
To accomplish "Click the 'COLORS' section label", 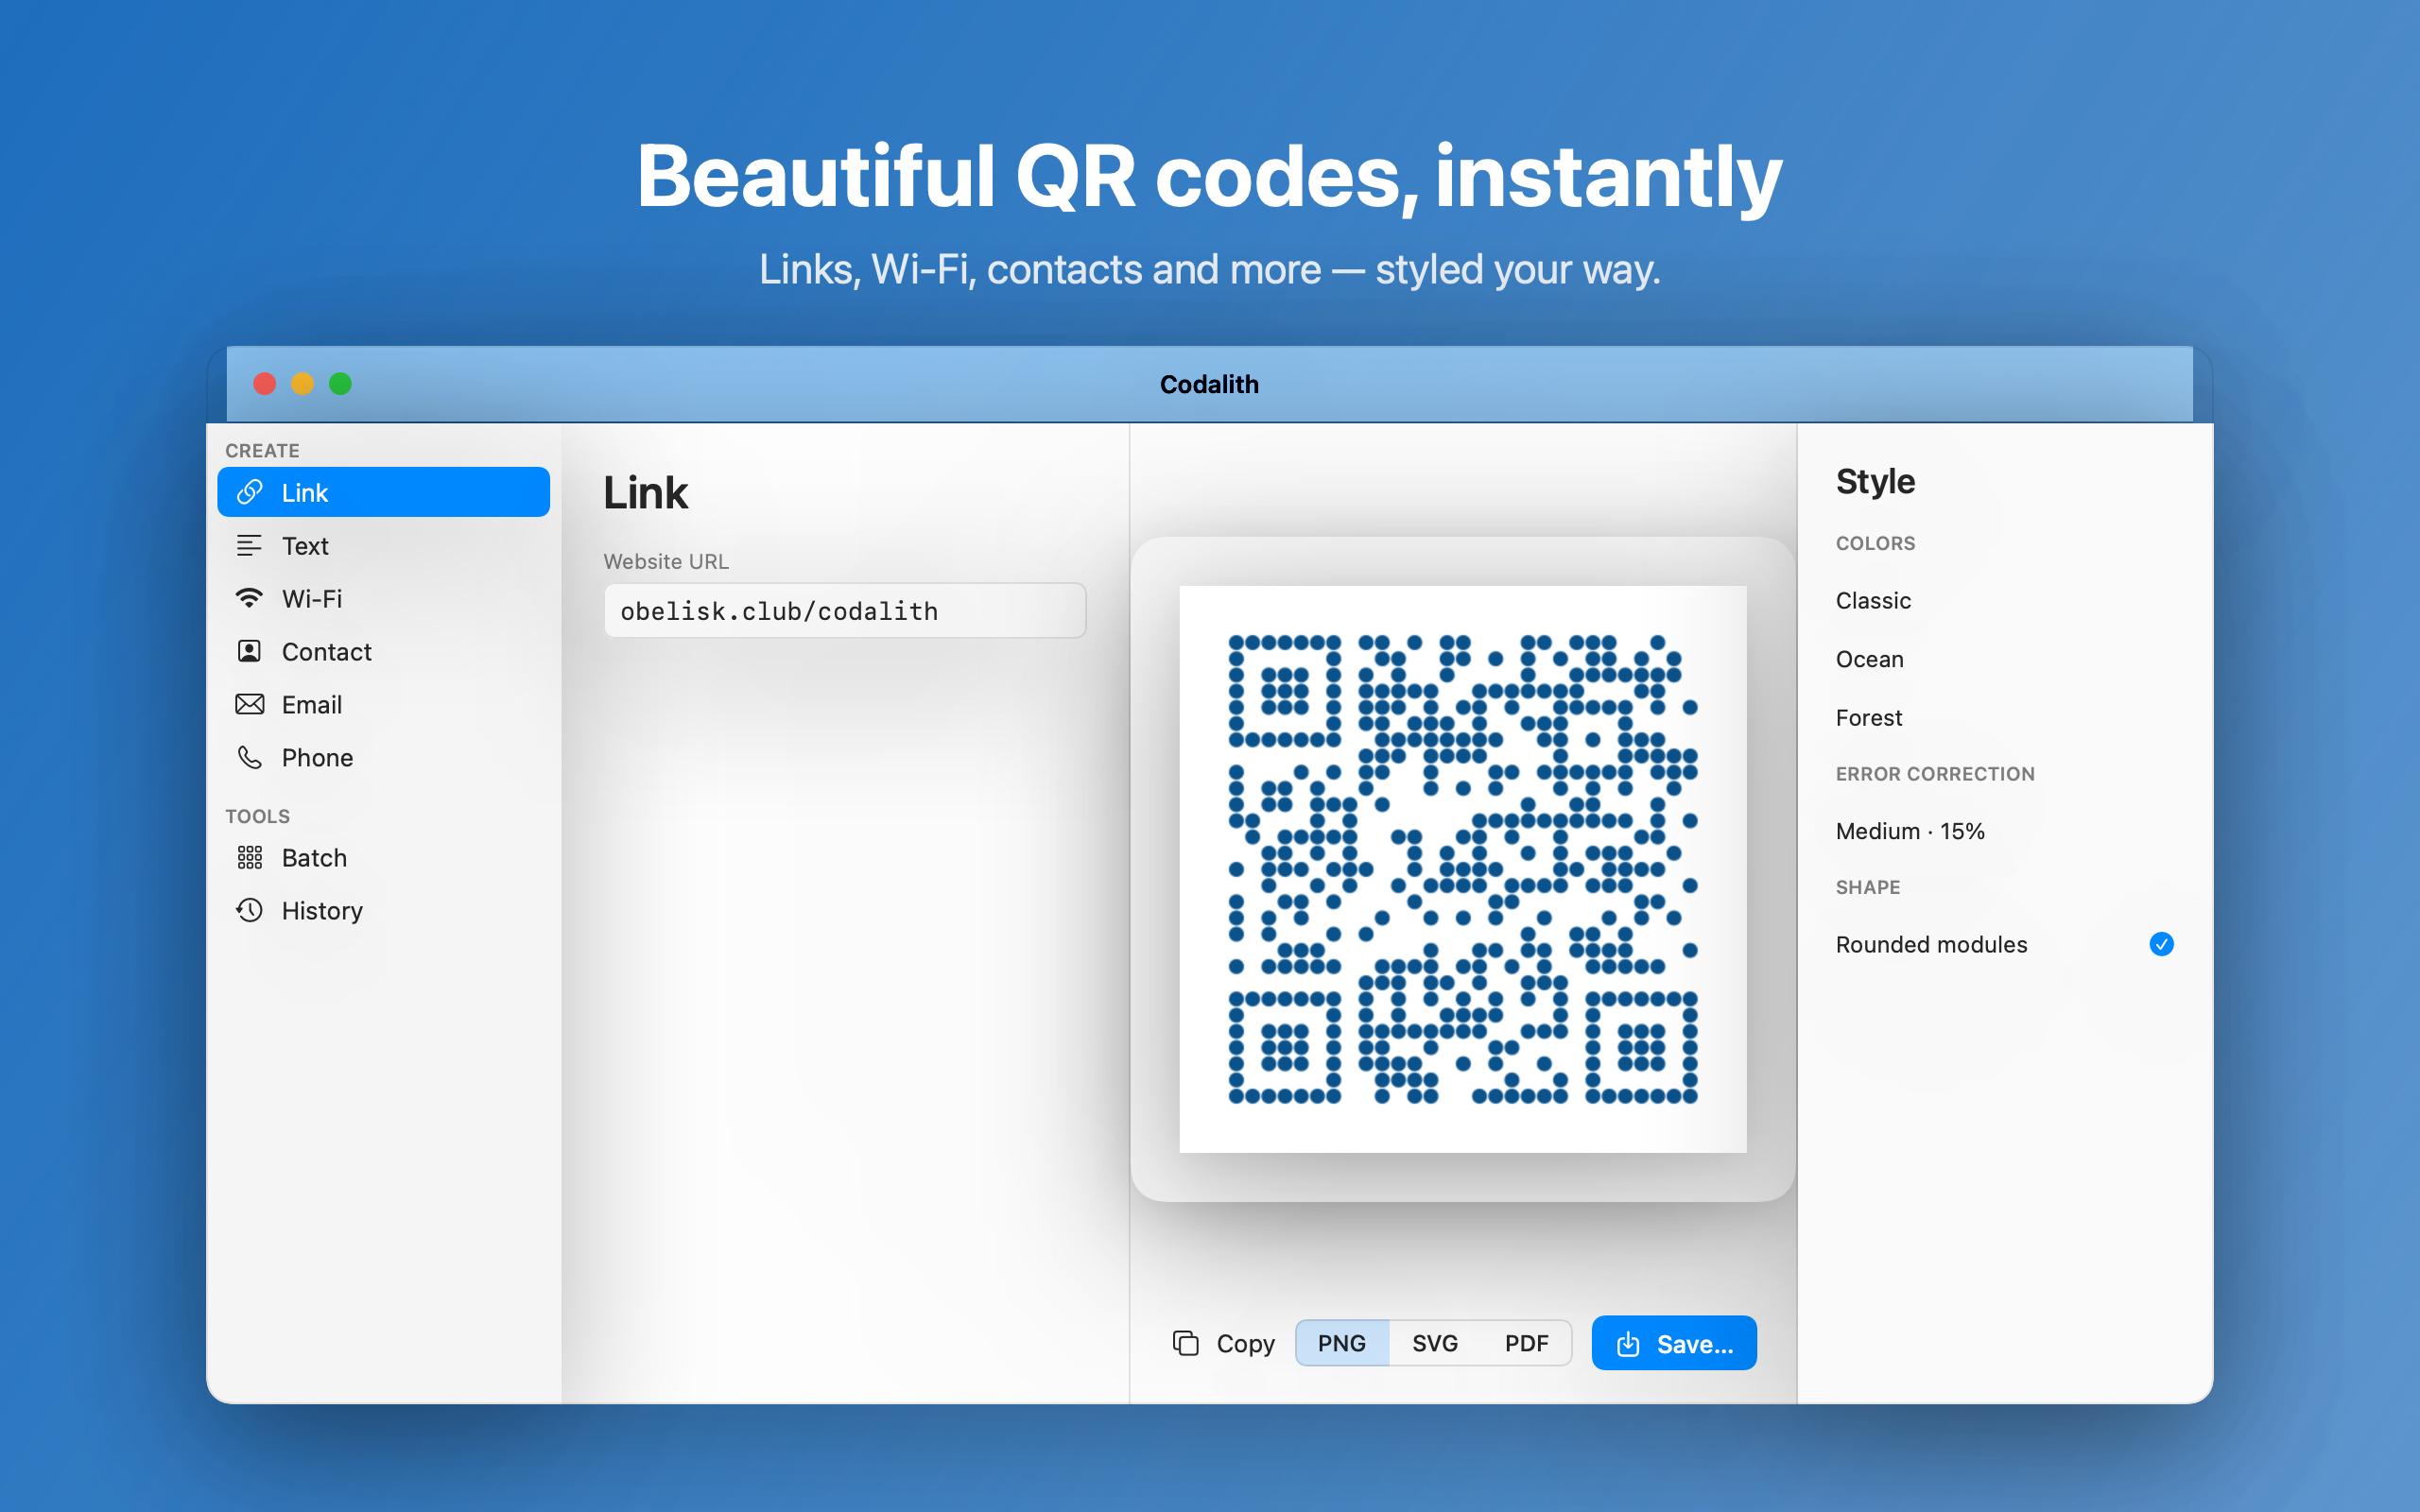I will (1875, 543).
